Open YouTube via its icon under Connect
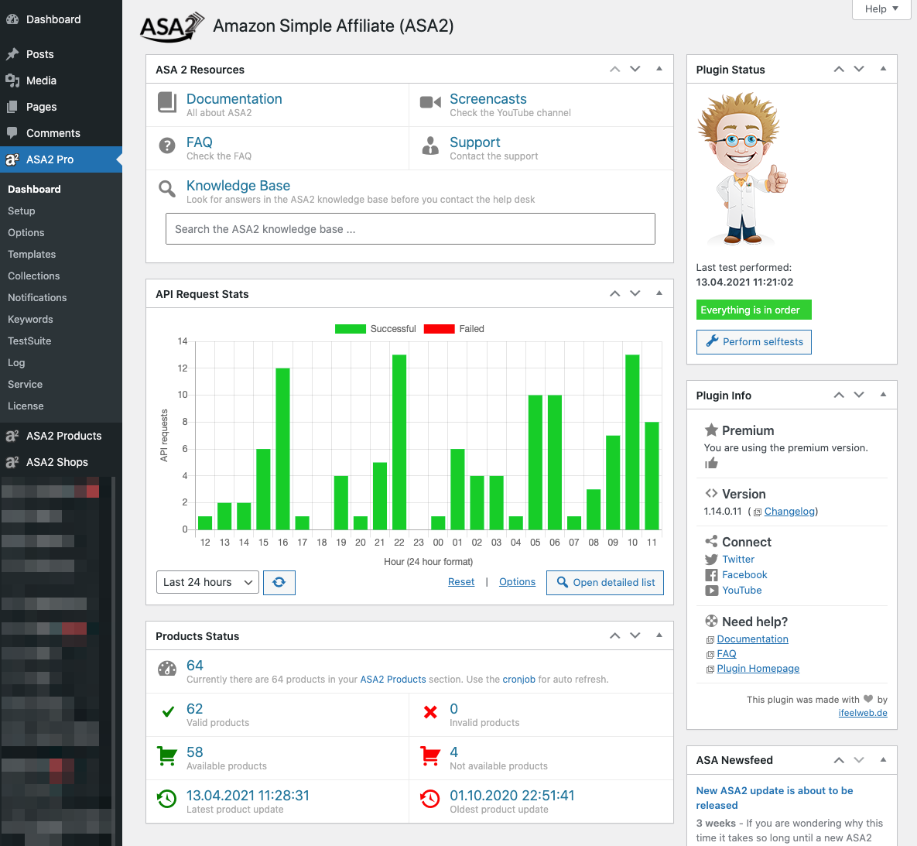Screen dimensions: 917x846 coord(710,590)
